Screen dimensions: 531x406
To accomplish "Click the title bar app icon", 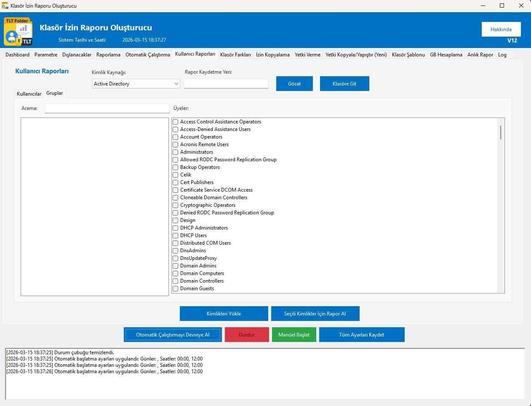I will click(x=5, y=6).
